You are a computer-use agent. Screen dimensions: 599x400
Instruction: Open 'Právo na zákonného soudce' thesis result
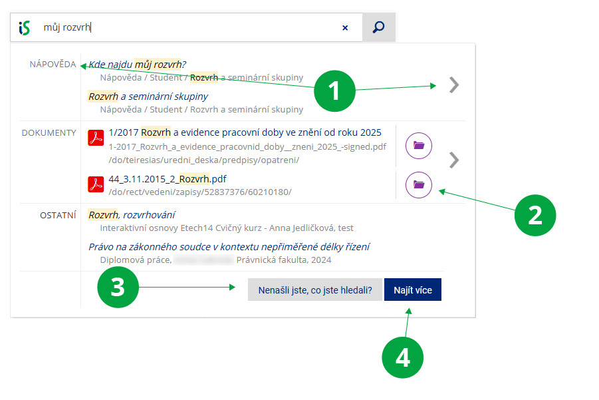[x=229, y=247]
